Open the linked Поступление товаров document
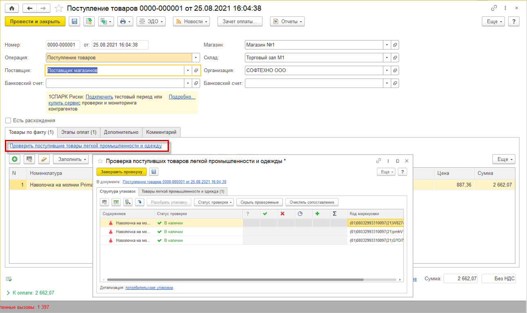 point(175,182)
